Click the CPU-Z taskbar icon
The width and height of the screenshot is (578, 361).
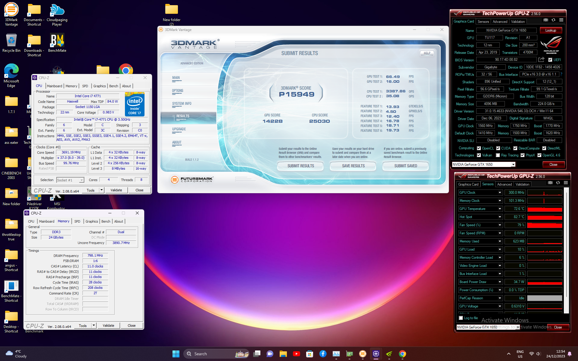tap(376, 354)
